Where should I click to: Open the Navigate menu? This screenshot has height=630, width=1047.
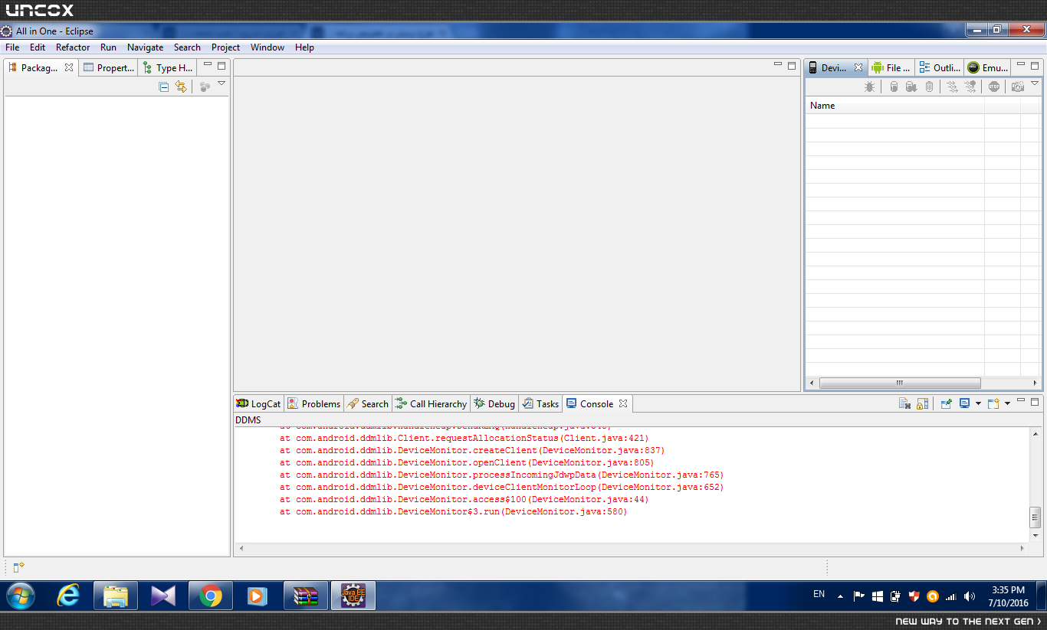tap(145, 47)
